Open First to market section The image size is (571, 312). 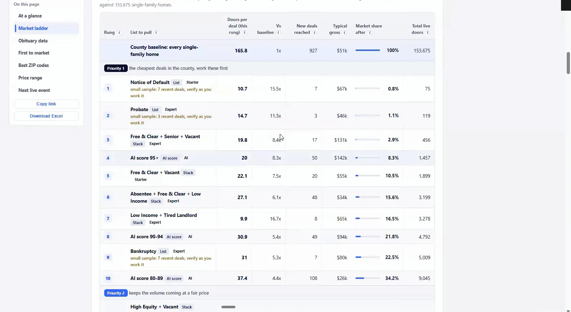click(34, 53)
